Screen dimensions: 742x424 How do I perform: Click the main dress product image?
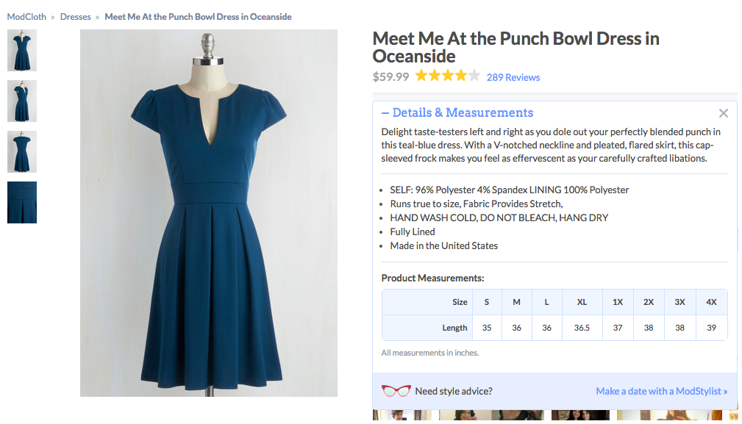click(x=209, y=213)
